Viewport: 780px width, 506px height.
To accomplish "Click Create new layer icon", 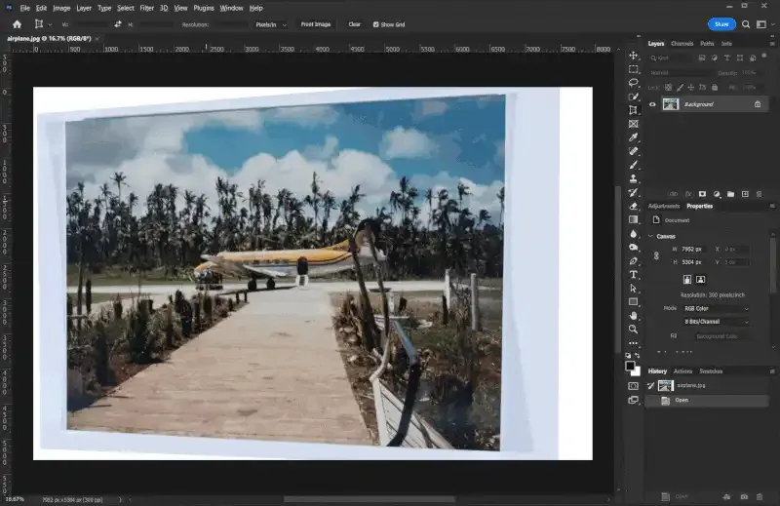I will click(x=745, y=194).
